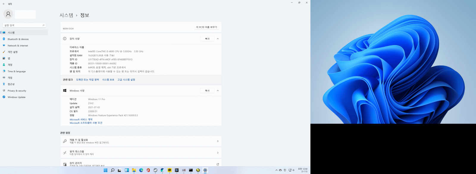The height and width of the screenshot is (174, 476).
Task: Launch Microsoft Edge from the taskbar
Action: (141, 170)
